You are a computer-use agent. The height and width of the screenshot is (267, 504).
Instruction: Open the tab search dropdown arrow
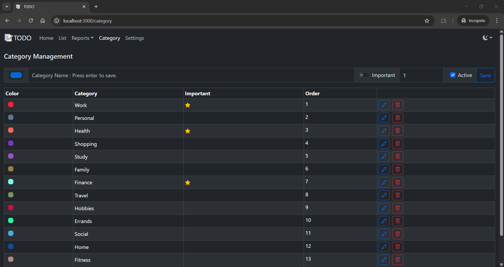(x=7, y=7)
